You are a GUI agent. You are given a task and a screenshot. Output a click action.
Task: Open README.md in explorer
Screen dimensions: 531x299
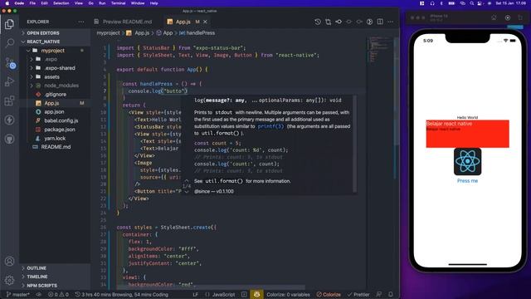(x=56, y=147)
